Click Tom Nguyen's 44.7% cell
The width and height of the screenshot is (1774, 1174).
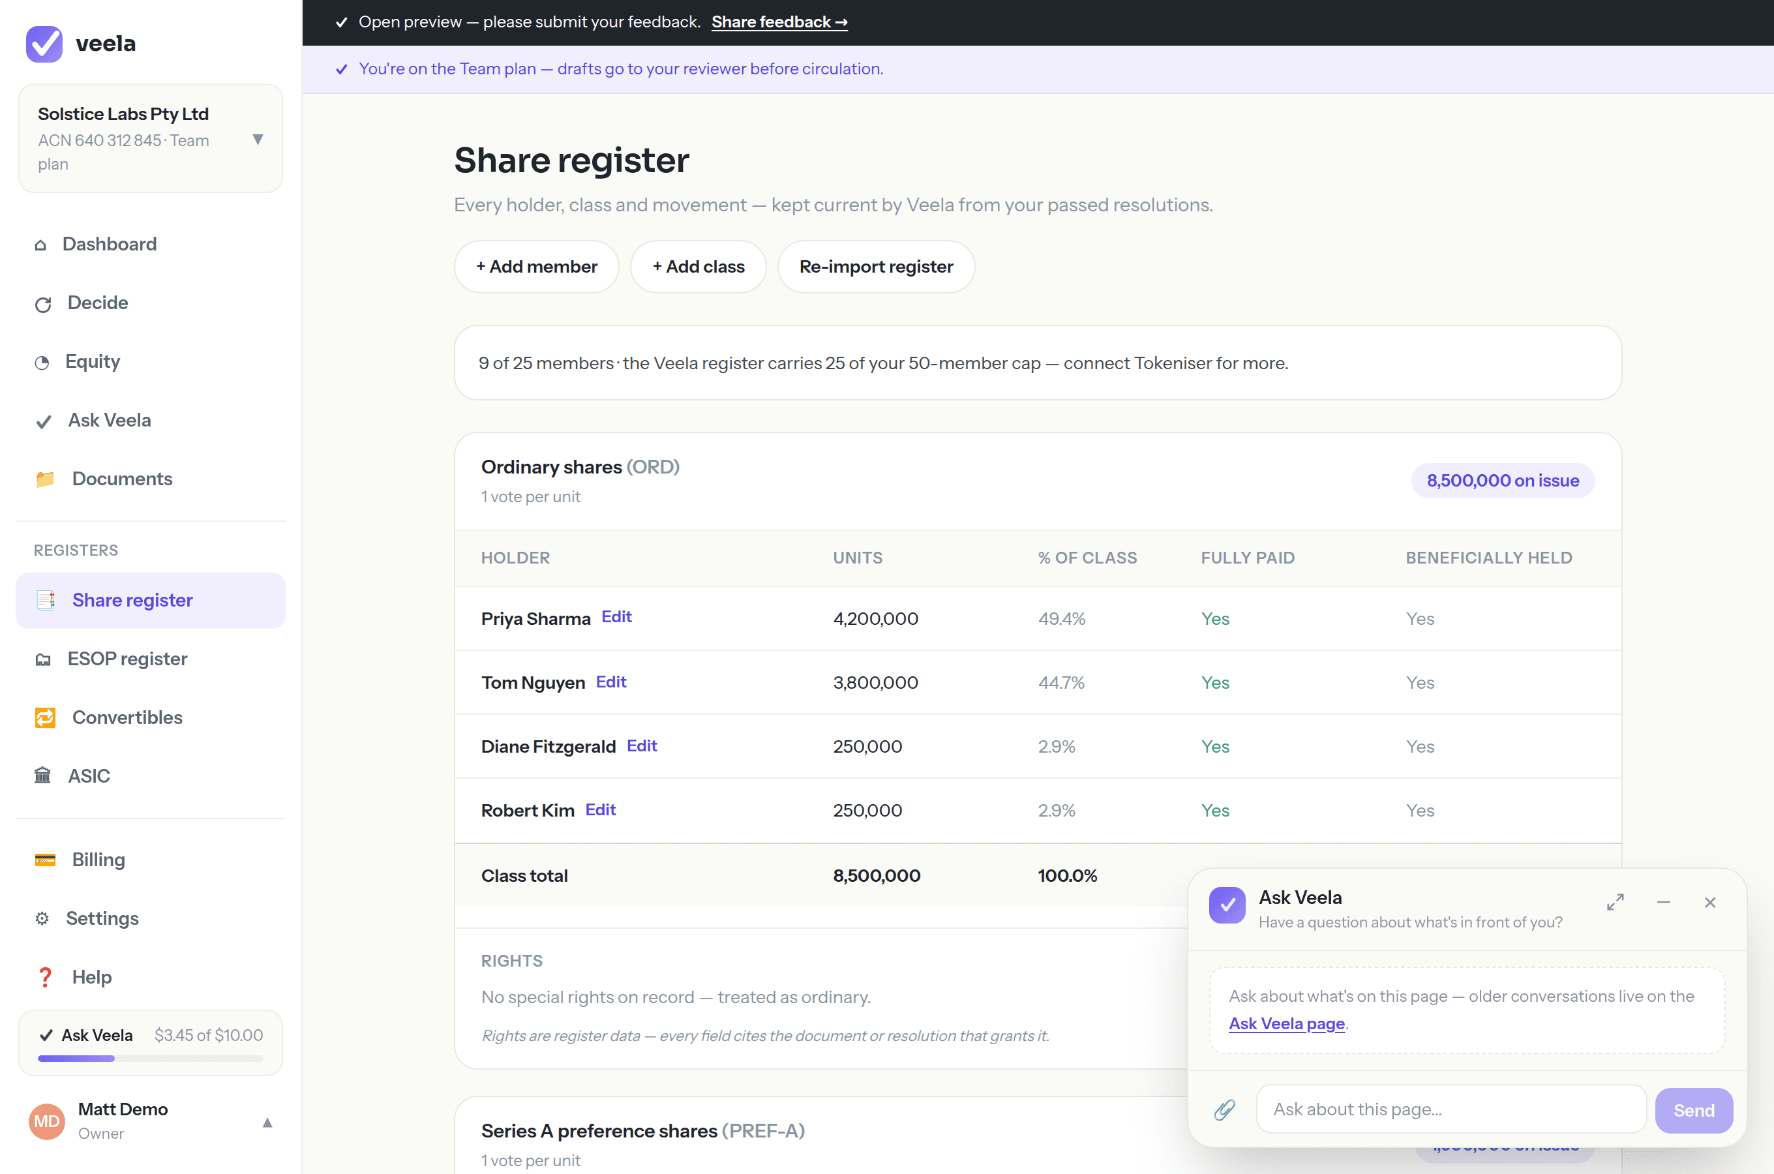pos(1060,683)
